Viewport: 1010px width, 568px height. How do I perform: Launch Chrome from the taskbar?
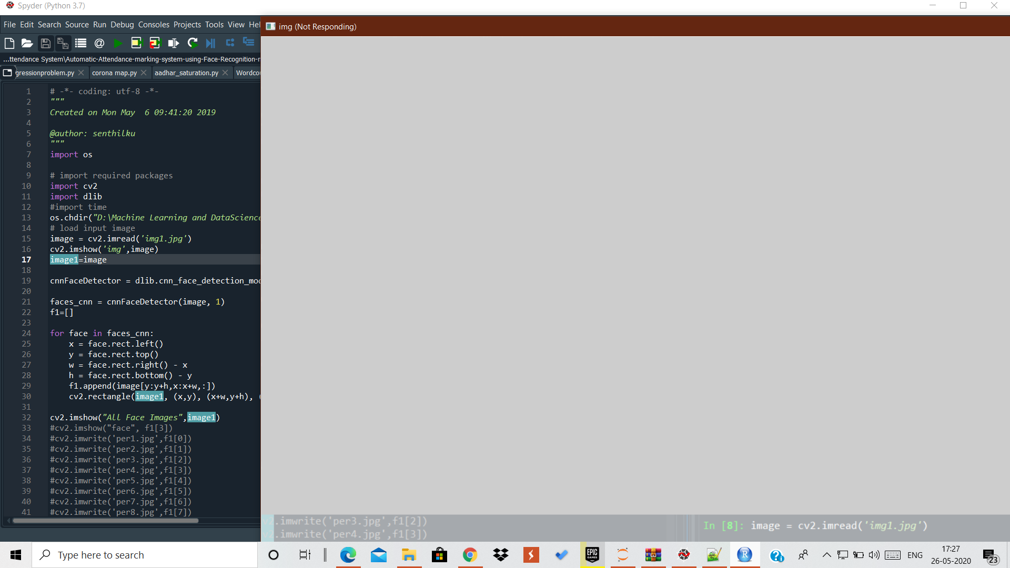tap(470, 555)
